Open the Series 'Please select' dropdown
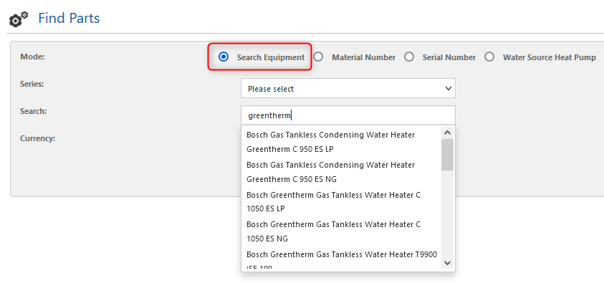This screenshot has width=604, height=283. 347,89
